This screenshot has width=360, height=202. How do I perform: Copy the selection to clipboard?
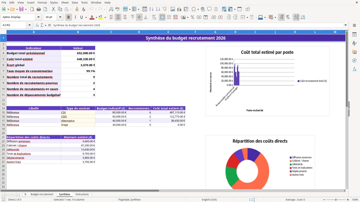pos(60,9)
